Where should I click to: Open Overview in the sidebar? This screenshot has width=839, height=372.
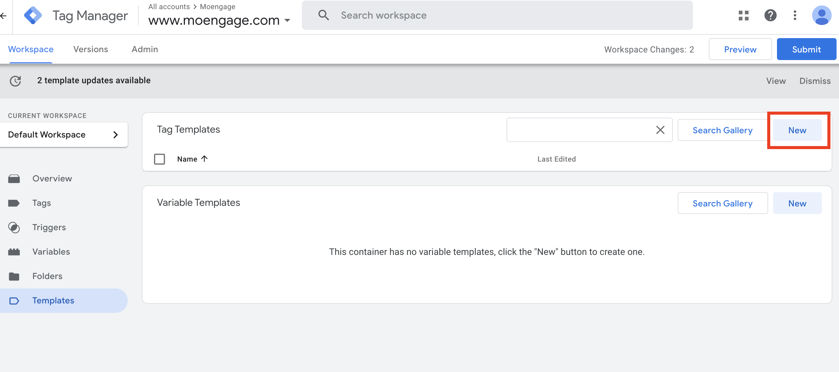click(x=52, y=178)
